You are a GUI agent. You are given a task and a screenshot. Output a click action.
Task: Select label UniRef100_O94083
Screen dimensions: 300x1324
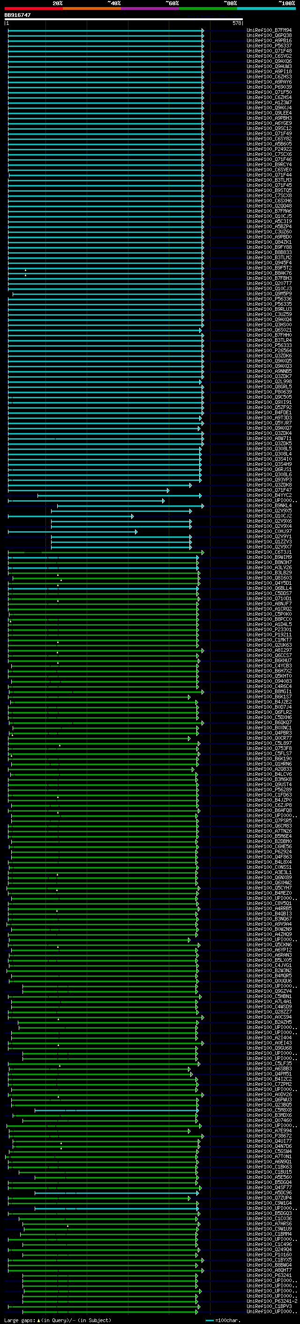[x=269, y=681]
